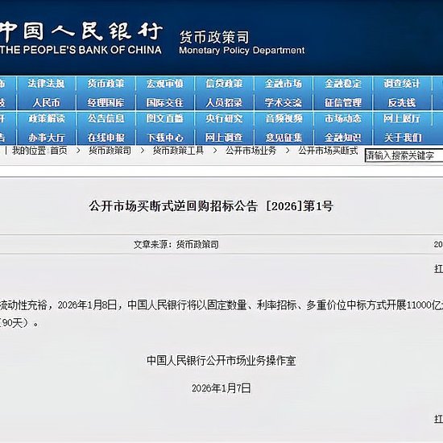The height and width of the screenshot is (443, 443).
Task: Visit the 意见征集 page
Action: (x=284, y=138)
